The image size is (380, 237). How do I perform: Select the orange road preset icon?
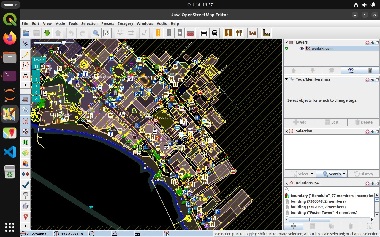(158, 33)
